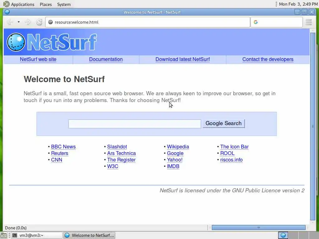This screenshot has height=239, width=319.
Task: Open the Ars Technica link
Action: click(x=121, y=153)
